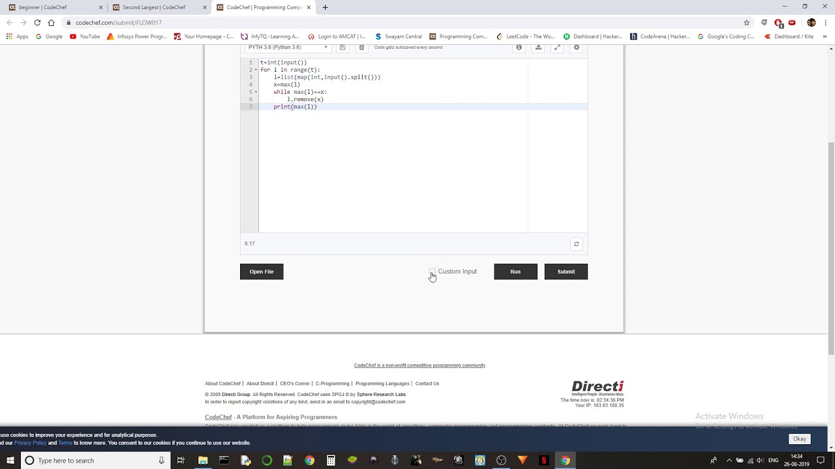The height and width of the screenshot is (469, 835).
Task: Open the Windows Start menu
Action: tap(10, 461)
